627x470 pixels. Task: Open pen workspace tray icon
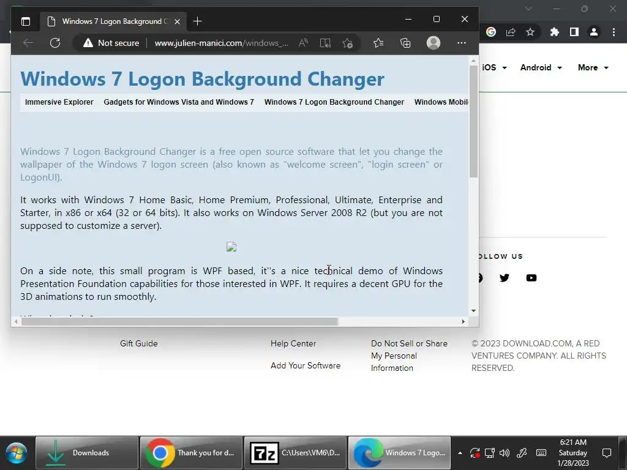[x=522, y=453]
